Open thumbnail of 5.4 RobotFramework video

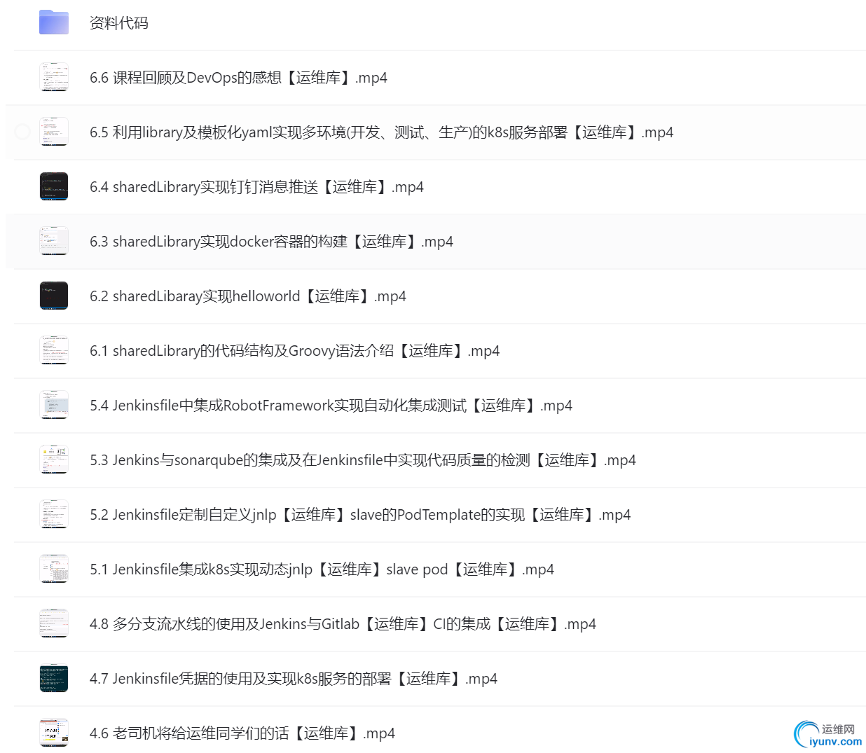[x=54, y=405]
